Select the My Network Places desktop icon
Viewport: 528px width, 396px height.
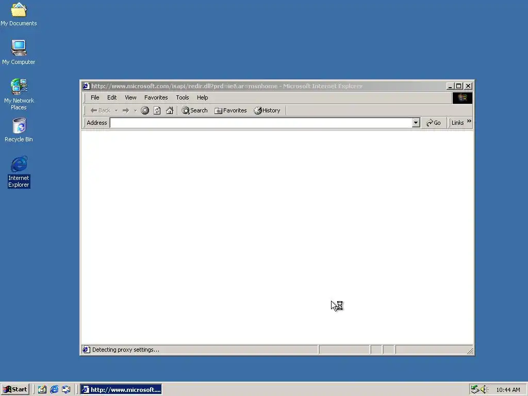pyautogui.click(x=19, y=94)
